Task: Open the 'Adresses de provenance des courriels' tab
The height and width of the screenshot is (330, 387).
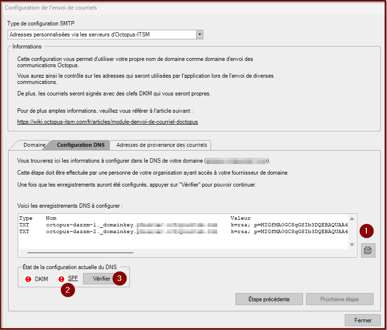Action: [x=162, y=145]
